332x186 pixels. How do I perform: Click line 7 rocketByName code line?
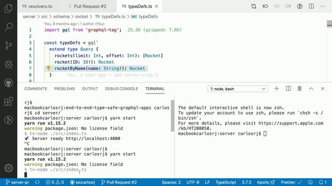point(100,68)
